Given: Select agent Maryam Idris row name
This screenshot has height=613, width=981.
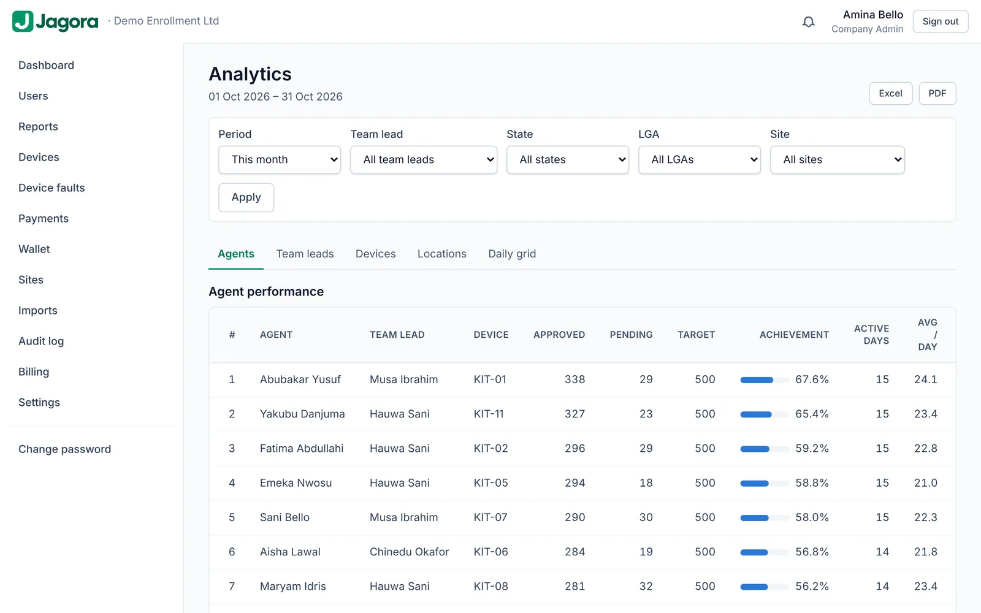Looking at the screenshot, I should coord(292,587).
